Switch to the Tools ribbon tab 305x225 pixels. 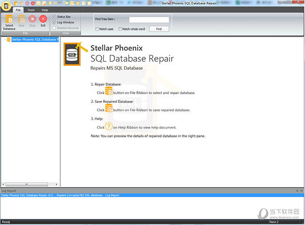[x=31, y=10]
